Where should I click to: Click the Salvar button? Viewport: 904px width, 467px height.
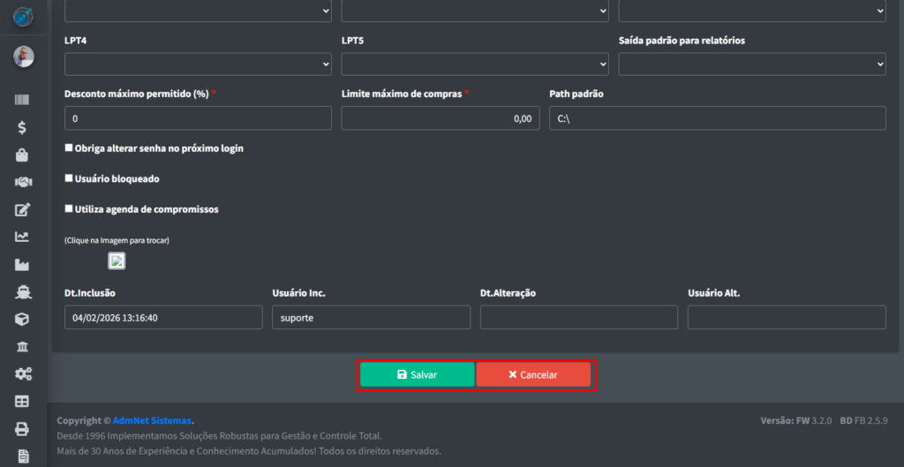(x=417, y=375)
